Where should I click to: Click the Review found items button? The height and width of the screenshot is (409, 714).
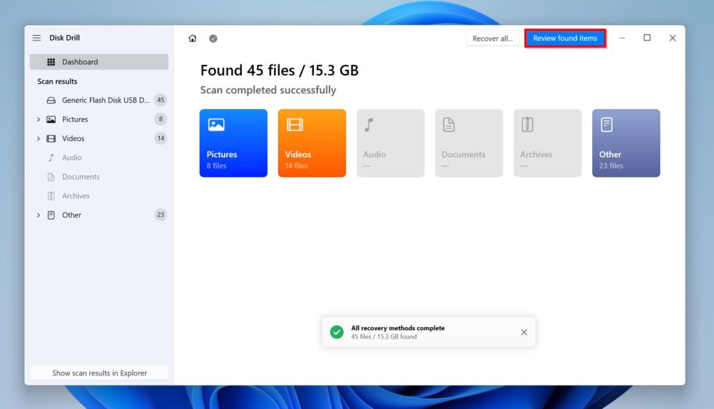coord(565,38)
